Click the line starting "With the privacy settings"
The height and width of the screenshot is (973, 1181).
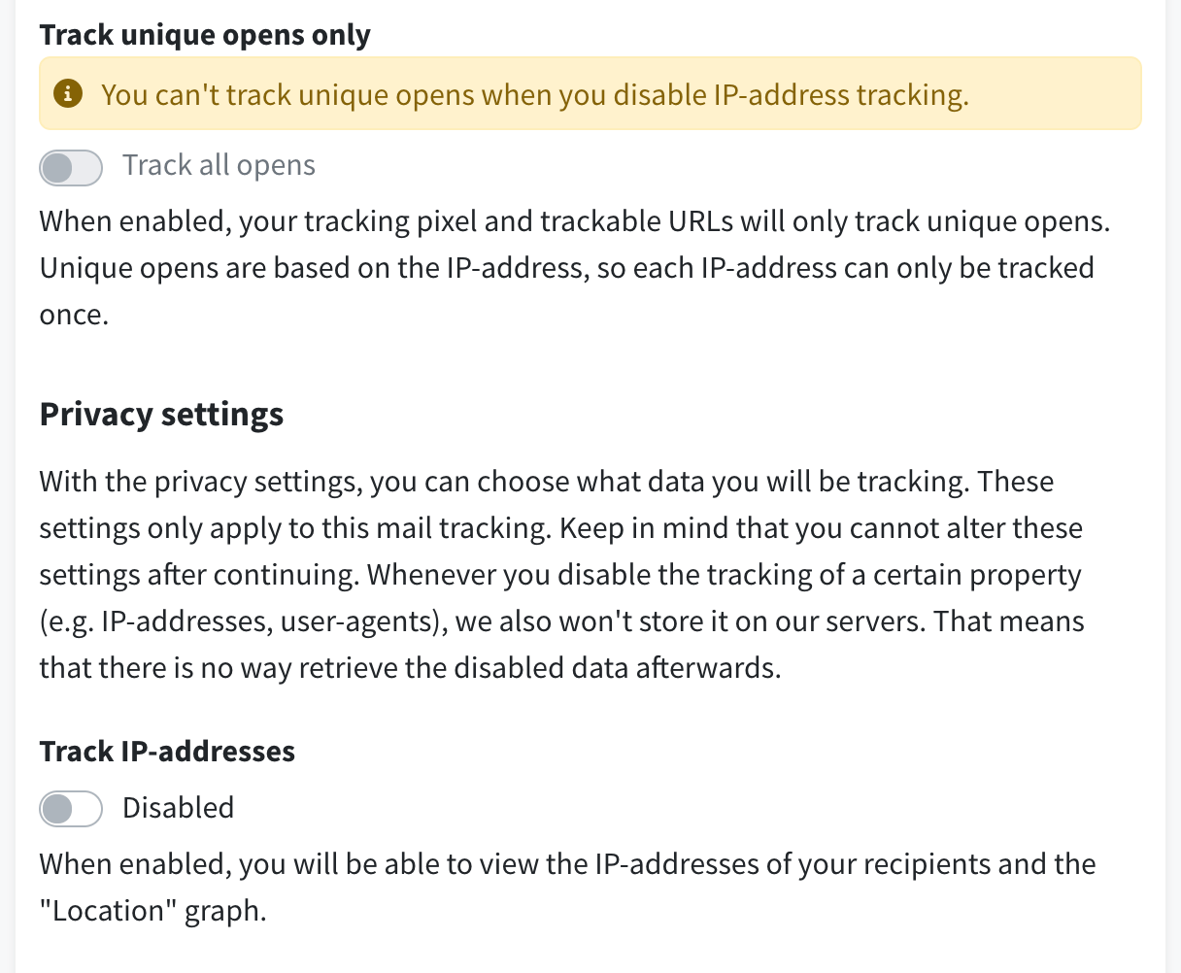(x=547, y=482)
